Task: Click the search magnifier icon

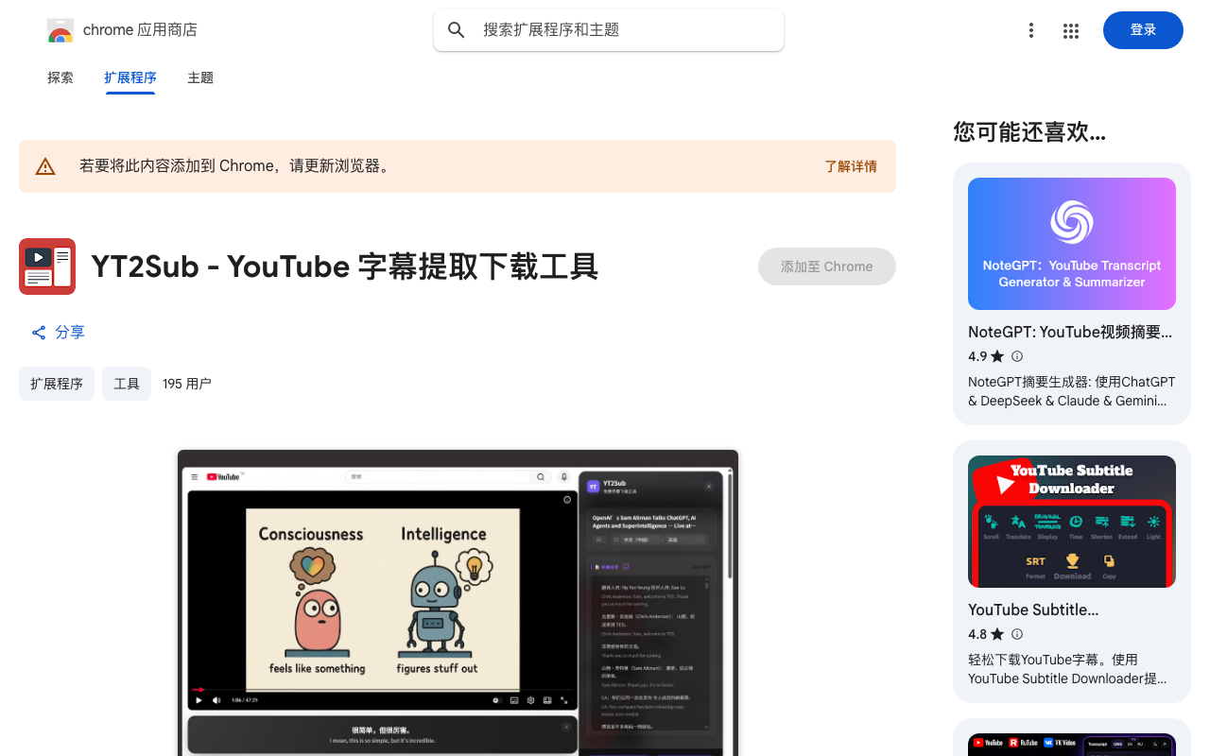Action: [457, 30]
